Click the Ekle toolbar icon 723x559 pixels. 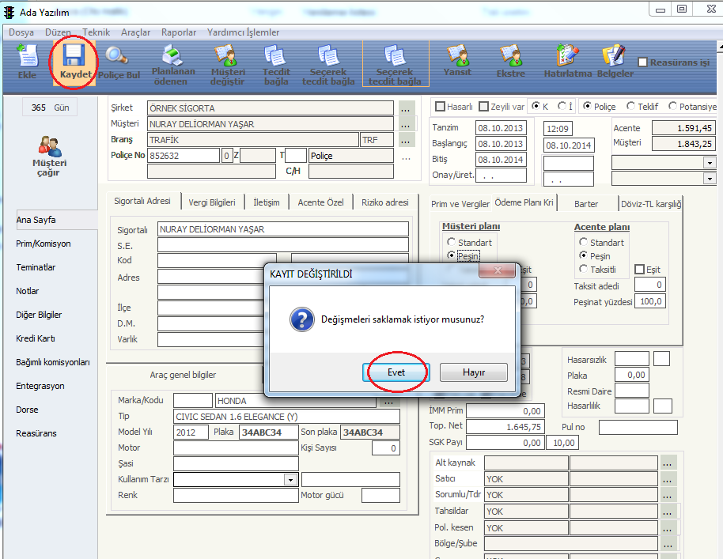tap(28, 56)
